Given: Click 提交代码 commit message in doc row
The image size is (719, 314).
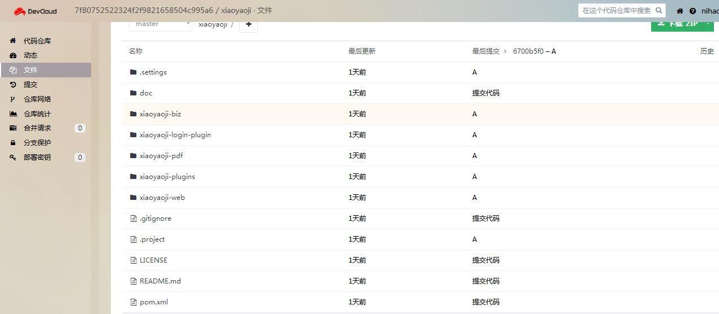Looking at the screenshot, I should [486, 93].
